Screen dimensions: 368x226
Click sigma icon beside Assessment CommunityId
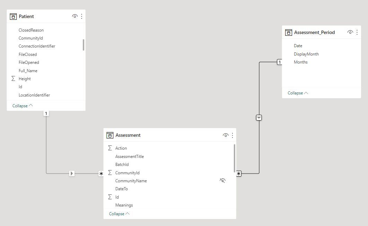click(110, 173)
